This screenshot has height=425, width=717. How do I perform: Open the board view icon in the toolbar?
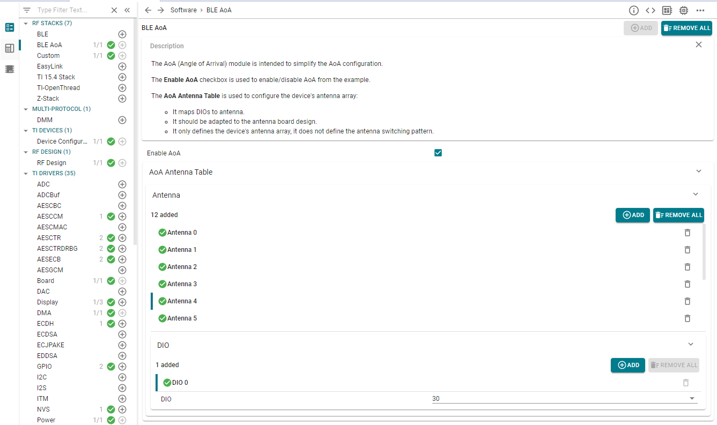point(667,10)
